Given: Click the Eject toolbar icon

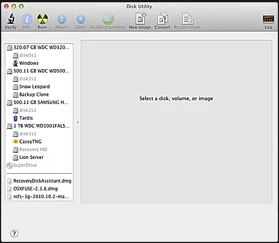Looking at the screenshot, I should coord(81,19).
